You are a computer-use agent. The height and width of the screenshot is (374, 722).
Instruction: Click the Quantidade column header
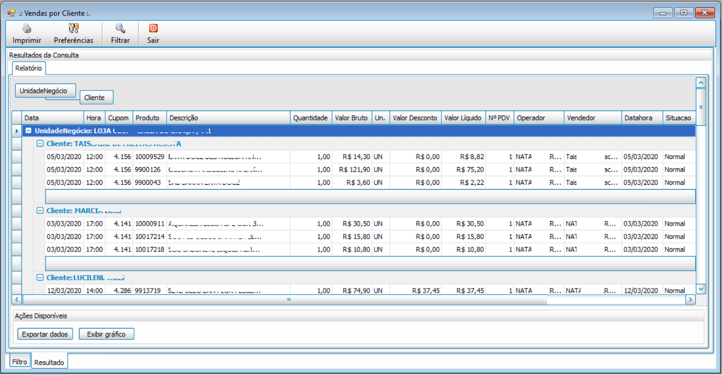[311, 118]
